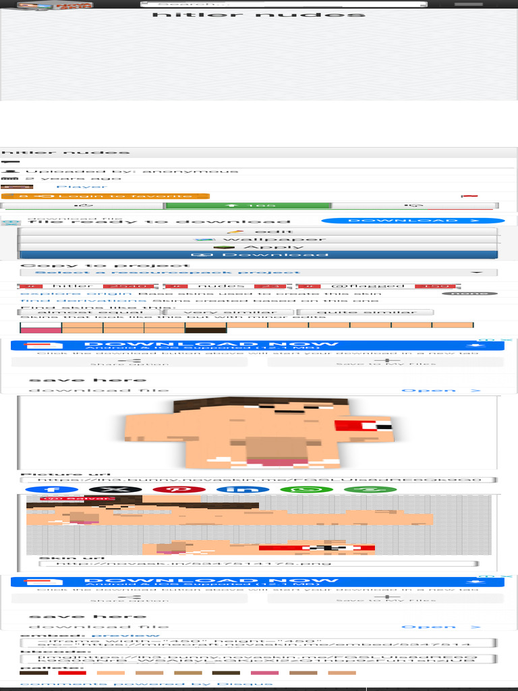Pick the red palette swatch

(x=72, y=673)
